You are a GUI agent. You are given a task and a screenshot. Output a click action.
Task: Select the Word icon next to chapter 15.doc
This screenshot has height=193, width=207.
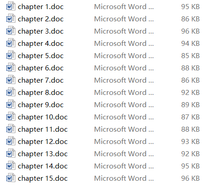point(11,178)
